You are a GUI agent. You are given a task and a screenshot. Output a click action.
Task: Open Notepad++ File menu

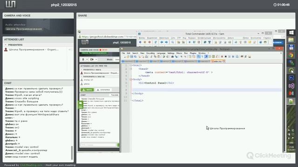(x=123, y=53)
